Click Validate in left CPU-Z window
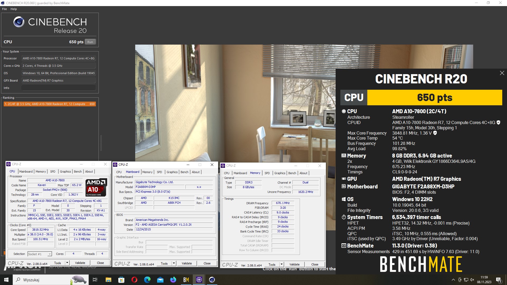This screenshot has width=507, height=285. (80, 263)
